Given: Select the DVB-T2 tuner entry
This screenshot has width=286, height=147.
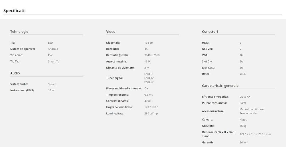Looking at the screenshot, I should (x=149, y=78).
